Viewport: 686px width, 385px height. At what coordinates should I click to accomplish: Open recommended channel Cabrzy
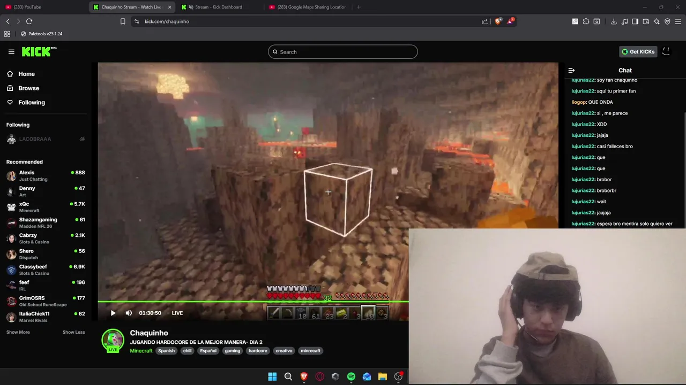coord(46,238)
